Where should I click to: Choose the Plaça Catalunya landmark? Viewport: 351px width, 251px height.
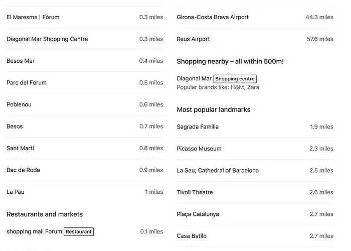[255, 214]
